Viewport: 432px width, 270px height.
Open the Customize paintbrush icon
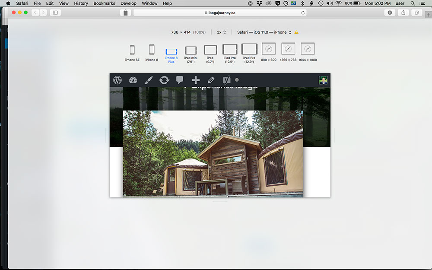point(148,80)
